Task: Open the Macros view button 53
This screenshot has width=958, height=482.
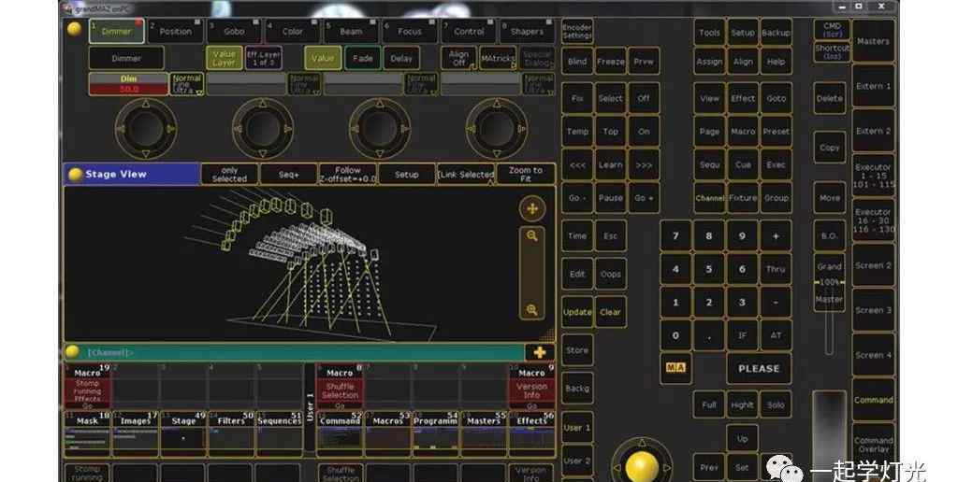Action: click(x=388, y=433)
